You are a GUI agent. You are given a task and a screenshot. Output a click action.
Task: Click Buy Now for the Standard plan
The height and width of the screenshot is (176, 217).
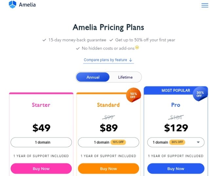pyautogui.click(x=108, y=168)
